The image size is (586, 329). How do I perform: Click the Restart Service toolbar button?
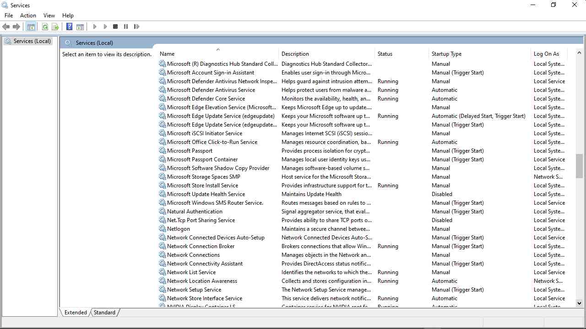coord(136,27)
